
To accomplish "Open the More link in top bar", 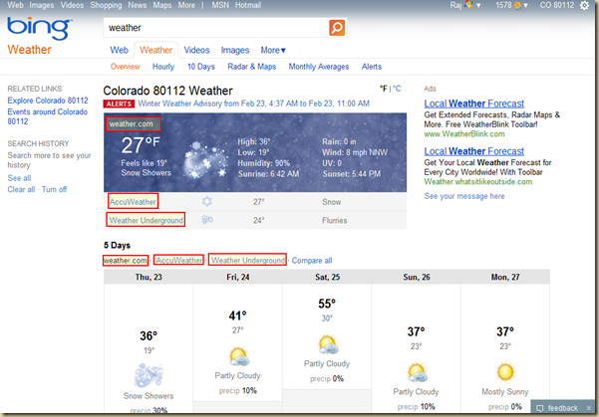I will coord(186,5).
